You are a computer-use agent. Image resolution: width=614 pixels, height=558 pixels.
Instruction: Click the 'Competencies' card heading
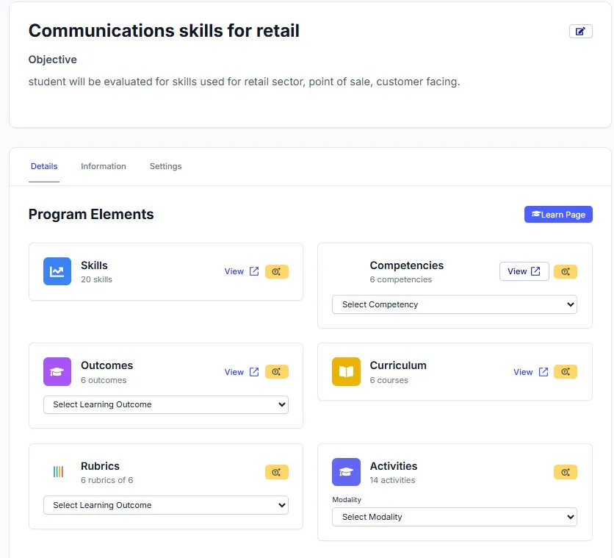coord(406,265)
